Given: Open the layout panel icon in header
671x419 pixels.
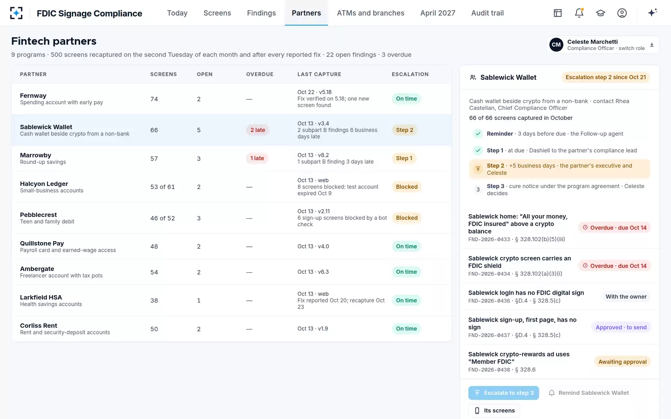Looking at the screenshot, I should pyautogui.click(x=558, y=13).
